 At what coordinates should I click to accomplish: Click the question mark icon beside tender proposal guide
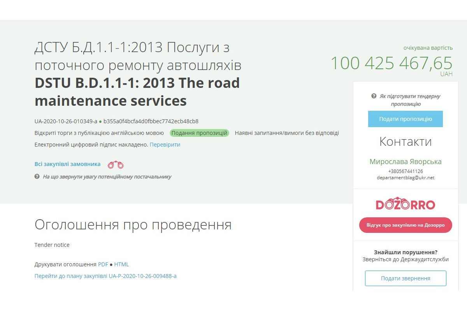[374, 96]
